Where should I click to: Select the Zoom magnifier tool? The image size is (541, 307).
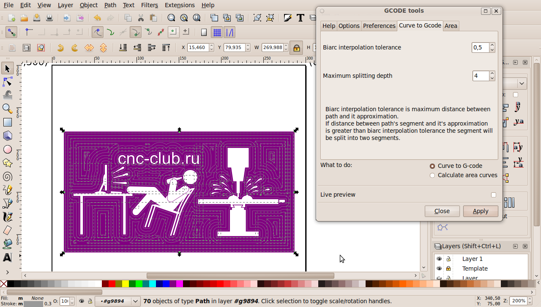[7, 109]
